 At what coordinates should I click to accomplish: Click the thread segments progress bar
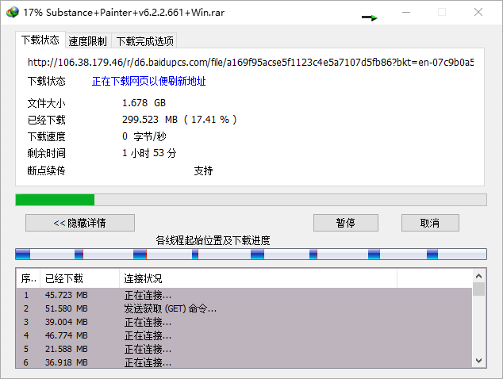pyautogui.click(x=251, y=254)
